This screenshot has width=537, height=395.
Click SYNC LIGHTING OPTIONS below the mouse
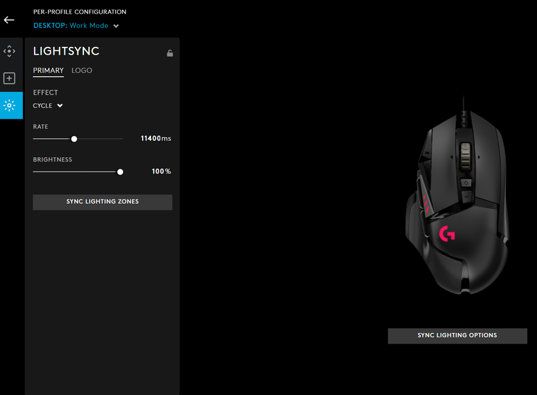coord(457,335)
